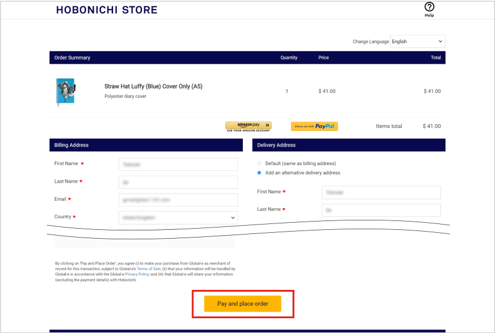Open the Change Language dropdown

417,41
